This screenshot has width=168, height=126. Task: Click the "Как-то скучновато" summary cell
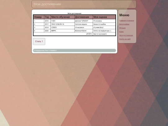[104, 34]
